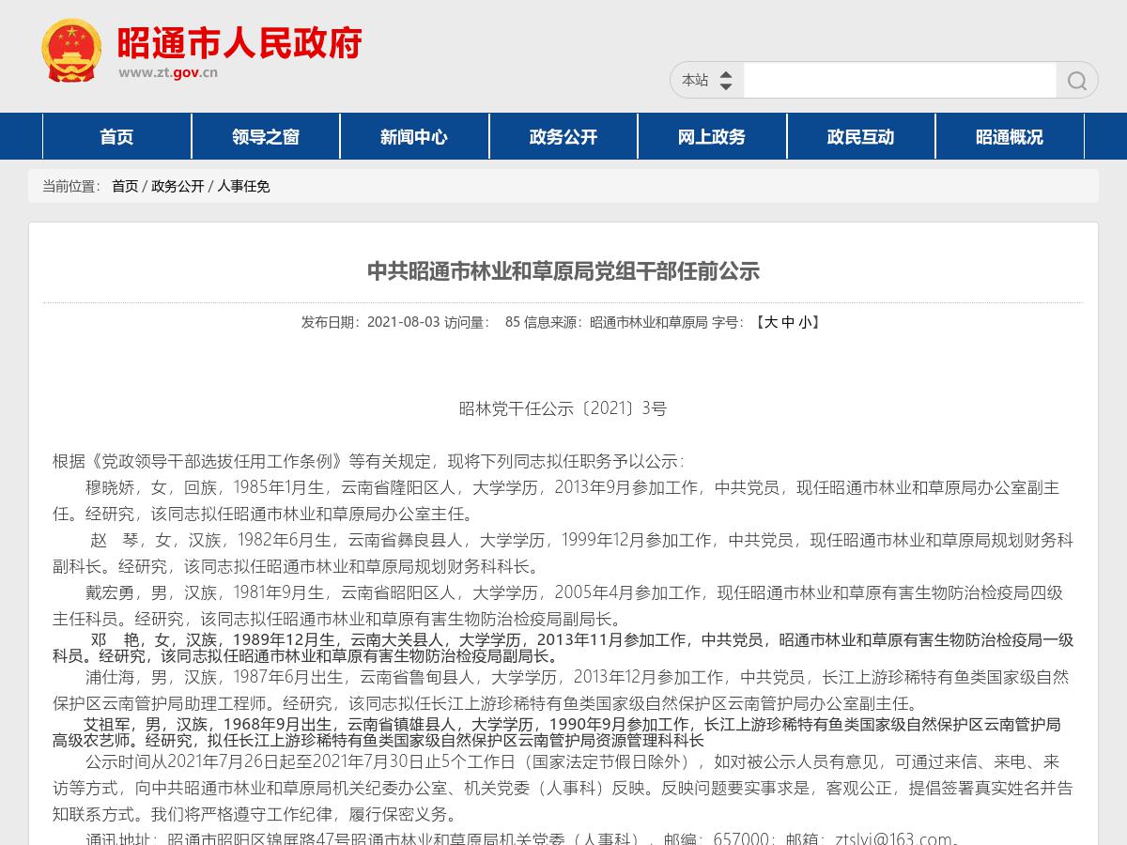Open the 新闻中心 menu item

click(414, 136)
